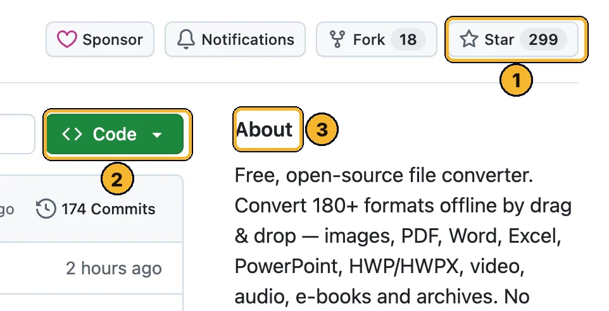Click the fork count 18
This screenshot has width=609, height=311.
pos(408,40)
